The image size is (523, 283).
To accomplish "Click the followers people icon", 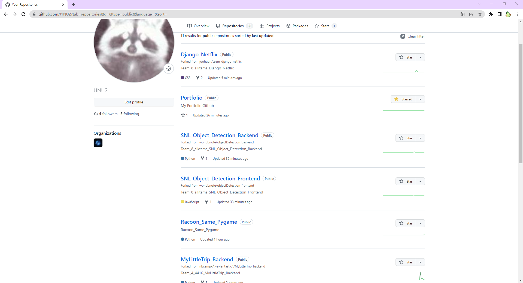I will 96,114.
